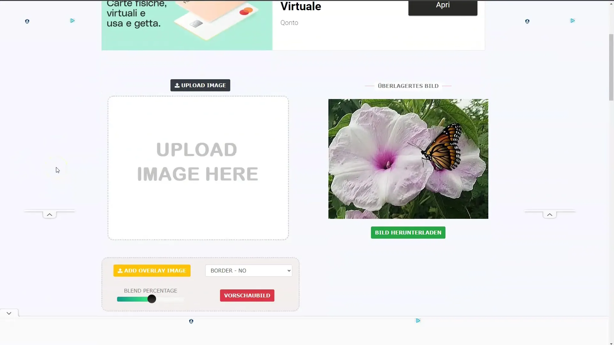Viewport: 614px width, 345px height.
Task: Click the collapse arrow on left panel
Action: click(x=49, y=214)
